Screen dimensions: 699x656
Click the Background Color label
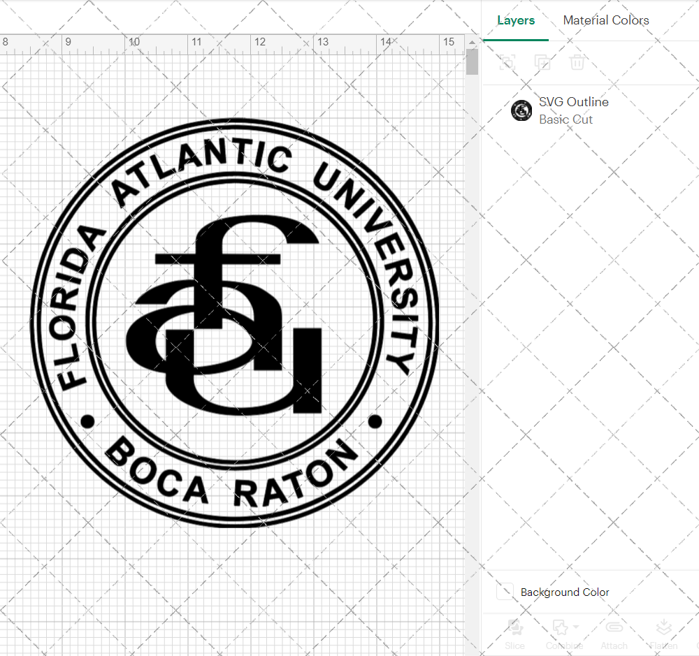(564, 592)
